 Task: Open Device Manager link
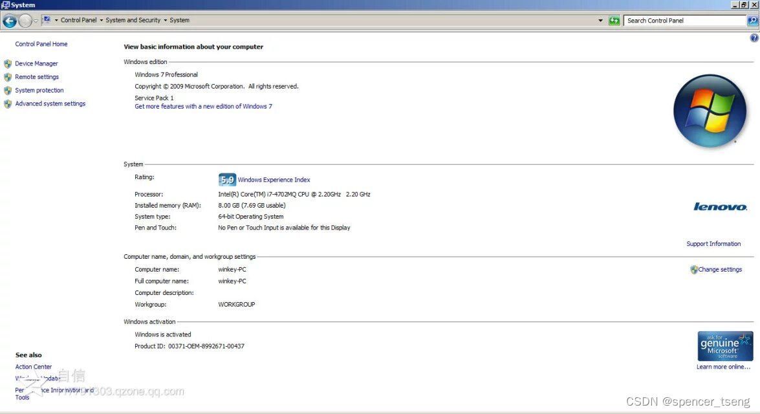[x=36, y=63]
